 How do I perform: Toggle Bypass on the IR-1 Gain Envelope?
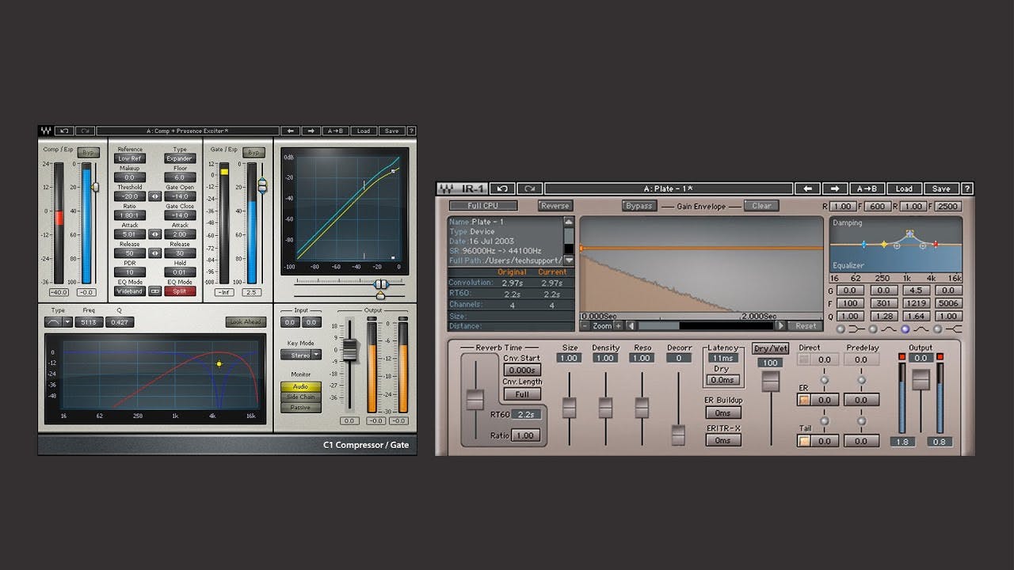638,205
